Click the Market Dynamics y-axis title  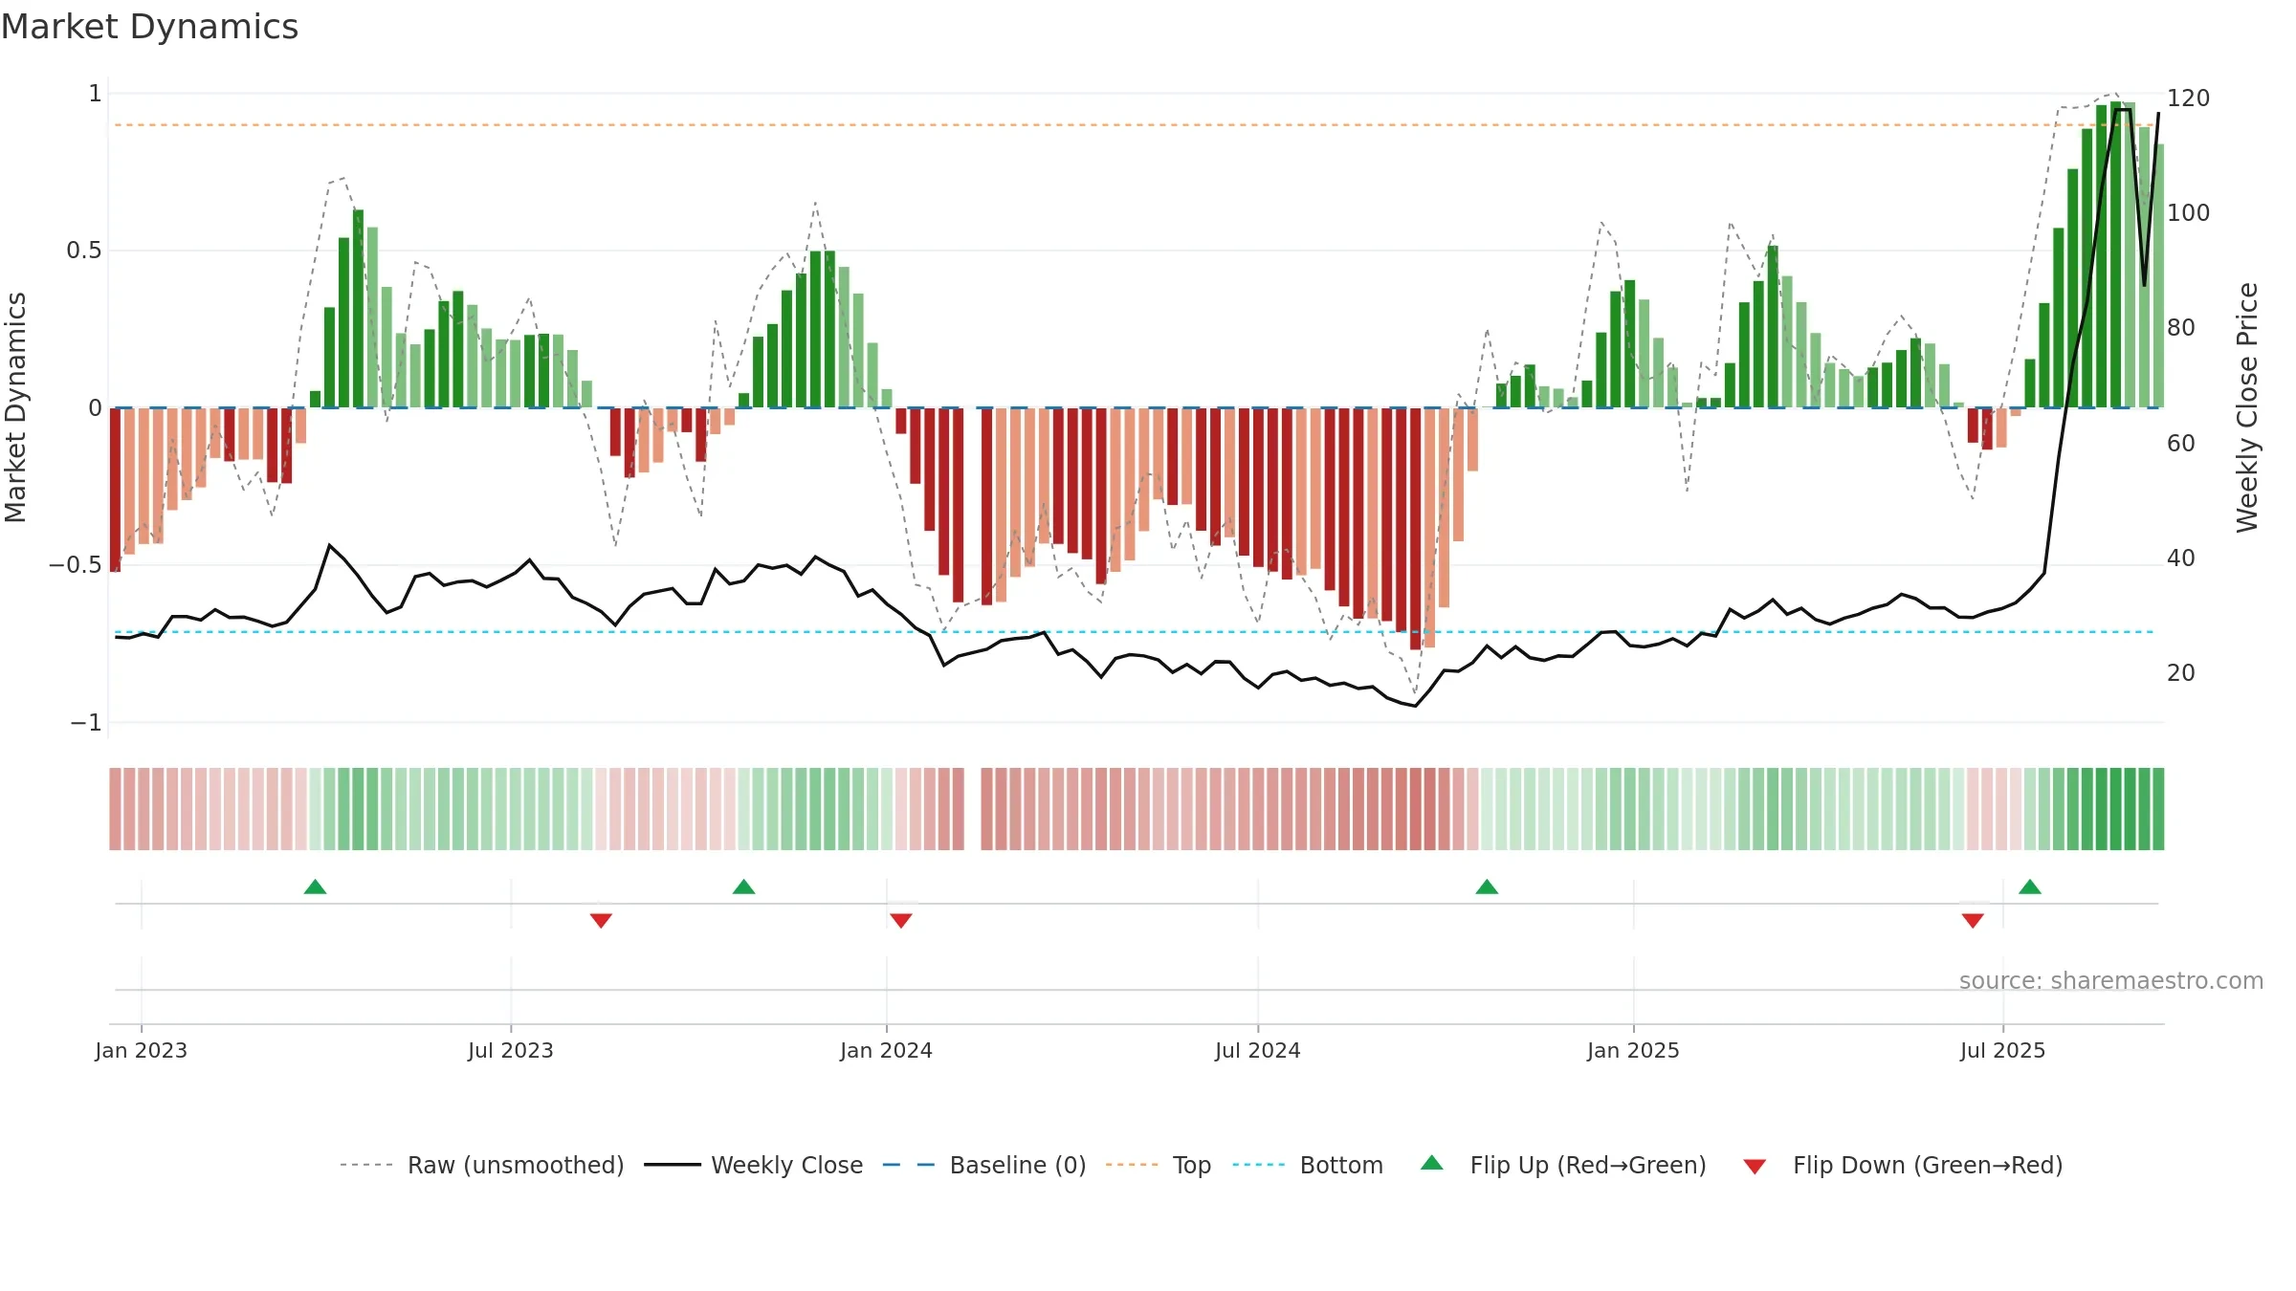pos(15,407)
